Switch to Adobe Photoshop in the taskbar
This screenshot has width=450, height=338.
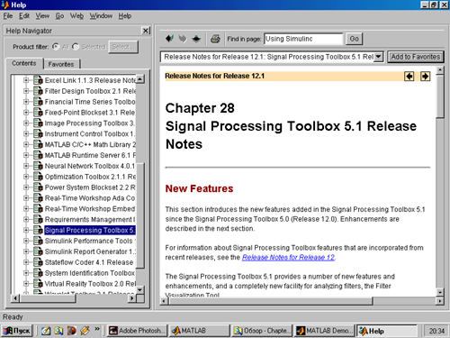137,331
